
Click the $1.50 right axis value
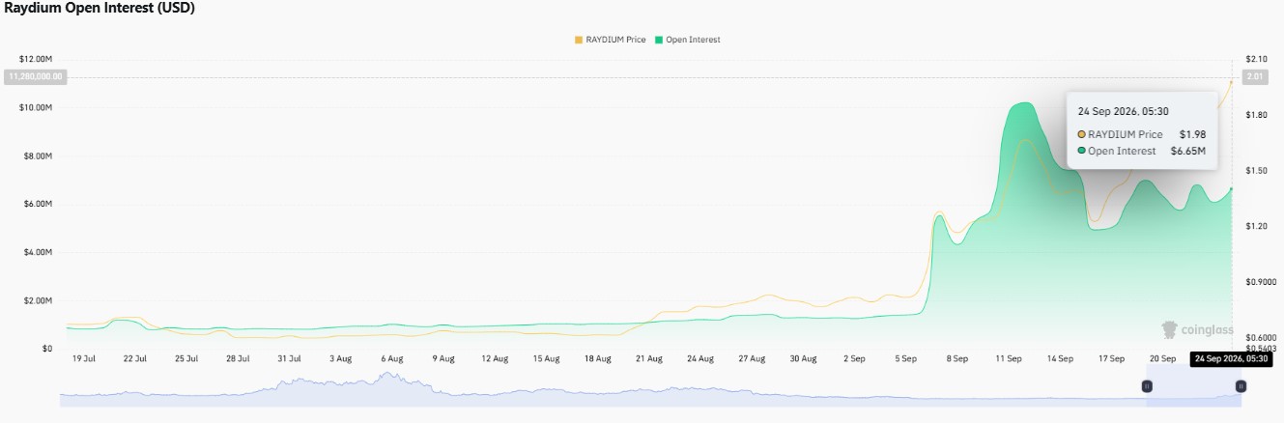click(1256, 171)
